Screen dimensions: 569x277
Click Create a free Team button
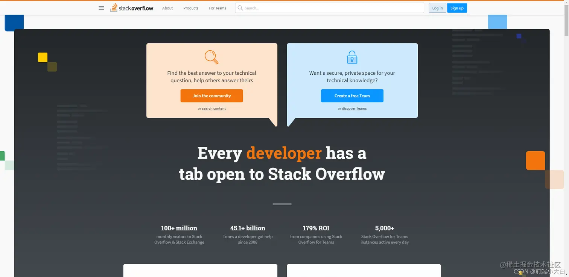[352, 96]
